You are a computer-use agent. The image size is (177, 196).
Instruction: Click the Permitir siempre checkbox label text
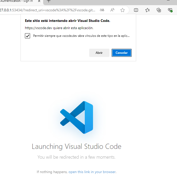81,36
